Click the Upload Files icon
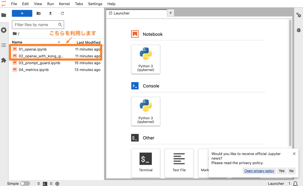The height and width of the screenshot is (186, 303). [50, 13]
